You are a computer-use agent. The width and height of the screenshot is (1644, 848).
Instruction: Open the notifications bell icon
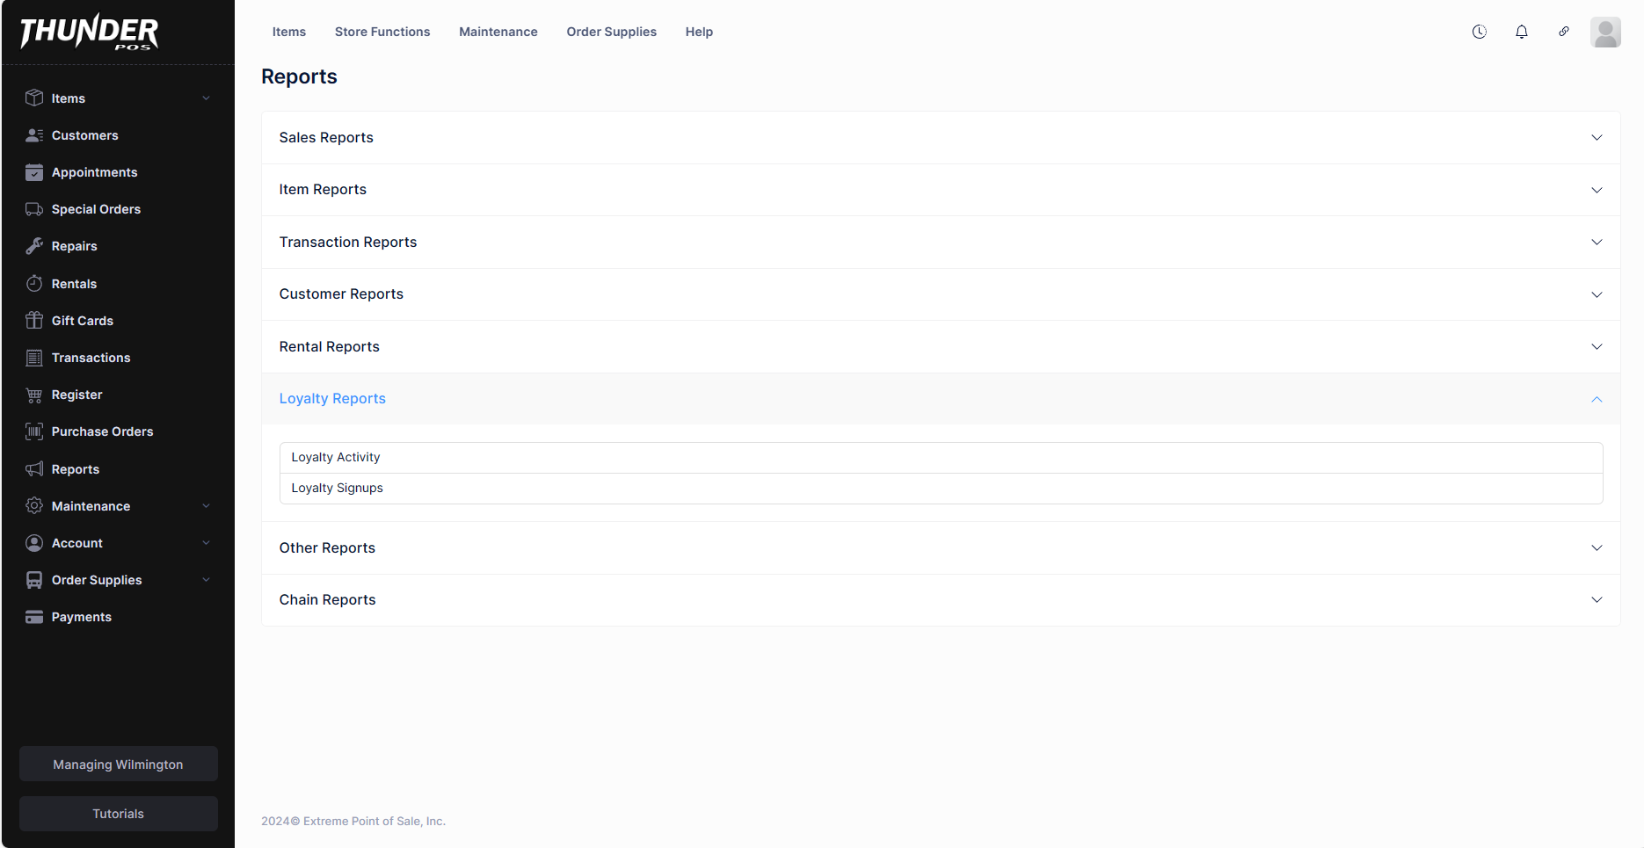tap(1522, 32)
